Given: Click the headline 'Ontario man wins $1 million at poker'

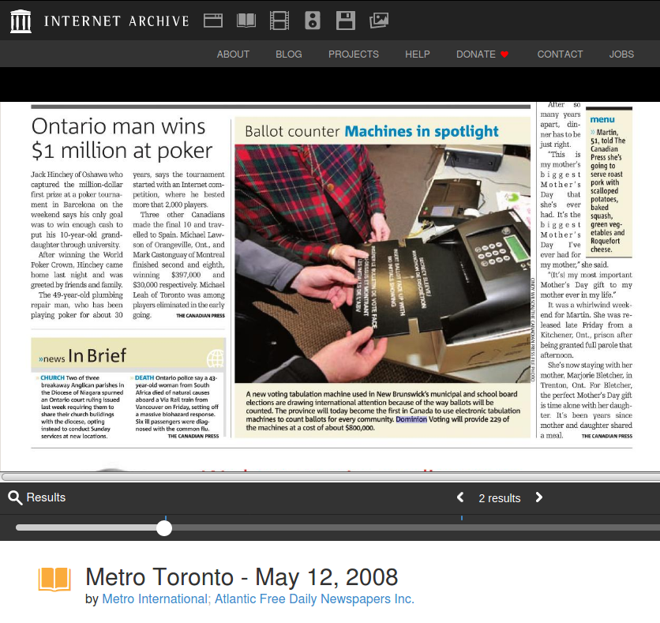Looking at the screenshot, I should (122, 138).
